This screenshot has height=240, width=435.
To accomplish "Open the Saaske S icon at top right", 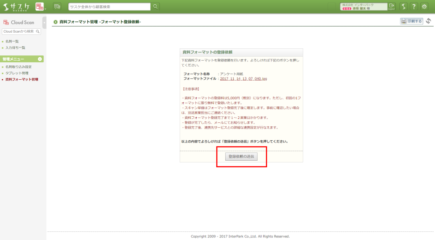I will [403, 7].
